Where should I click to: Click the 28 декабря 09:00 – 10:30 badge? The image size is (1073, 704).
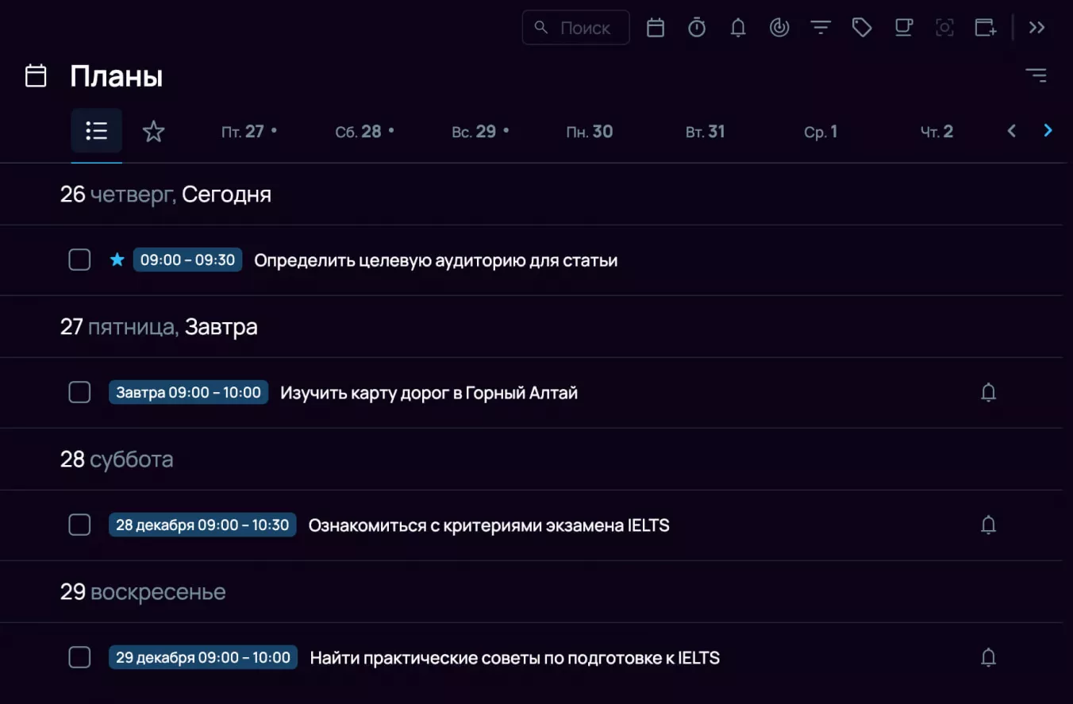pyautogui.click(x=202, y=525)
